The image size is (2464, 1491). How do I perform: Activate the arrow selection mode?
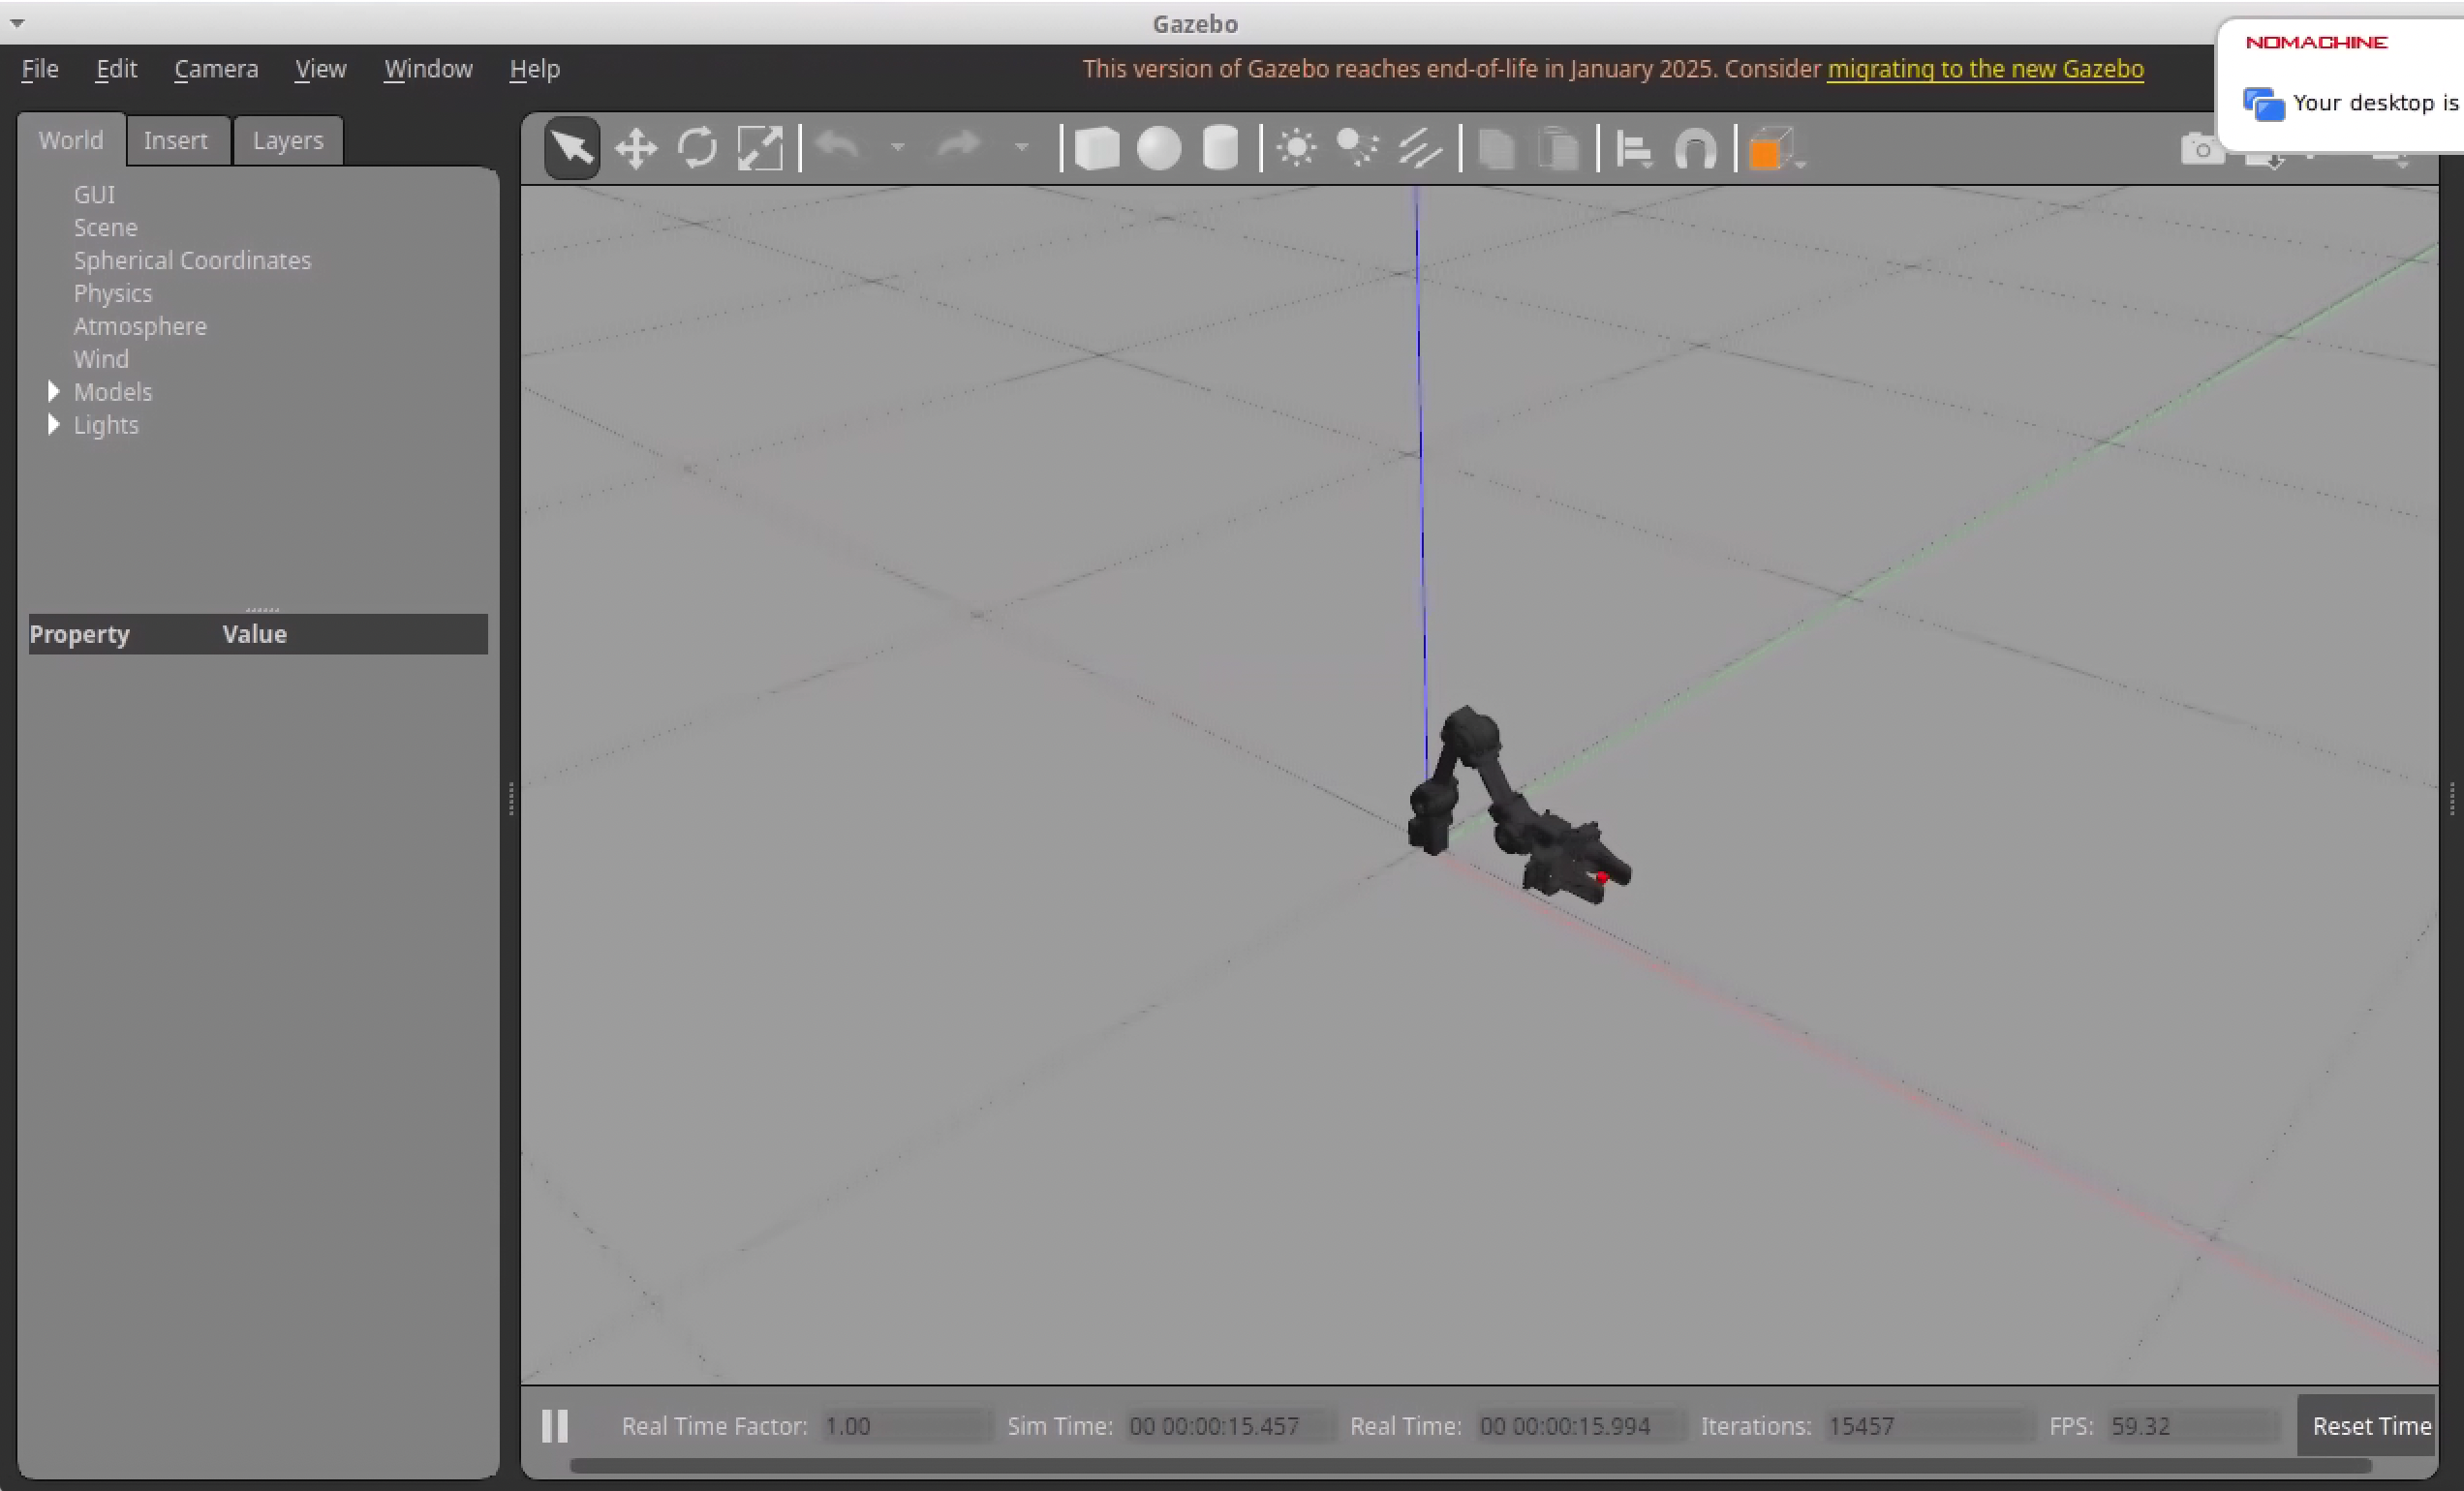(572, 150)
